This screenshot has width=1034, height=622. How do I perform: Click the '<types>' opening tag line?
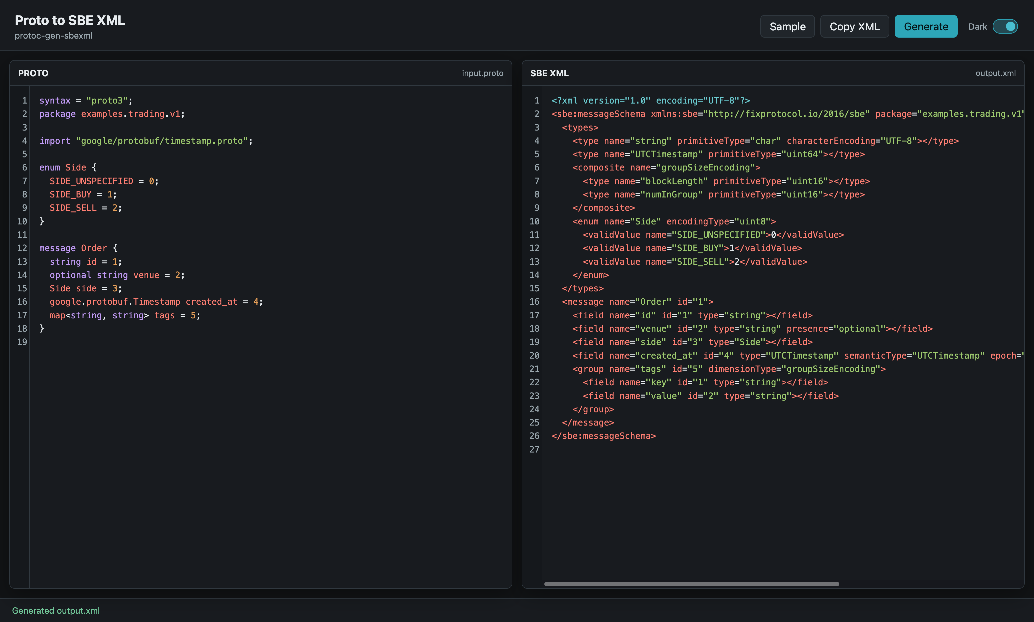click(580, 128)
